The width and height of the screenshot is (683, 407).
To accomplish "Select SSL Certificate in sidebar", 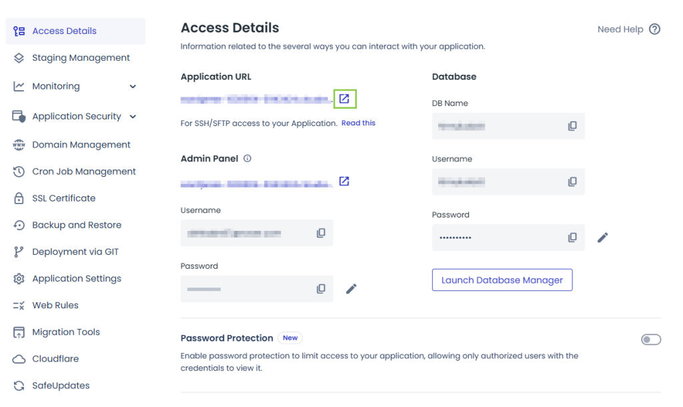I will 63,198.
